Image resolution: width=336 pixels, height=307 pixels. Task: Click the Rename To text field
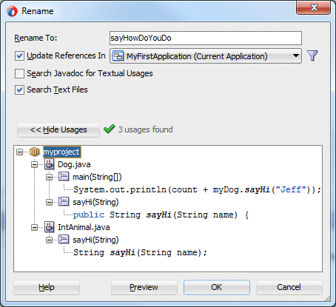(x=206, y=38)
